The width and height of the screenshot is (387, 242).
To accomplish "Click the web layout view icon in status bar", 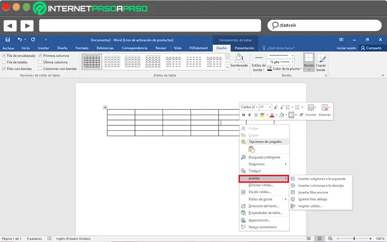I will click(330, 239).
